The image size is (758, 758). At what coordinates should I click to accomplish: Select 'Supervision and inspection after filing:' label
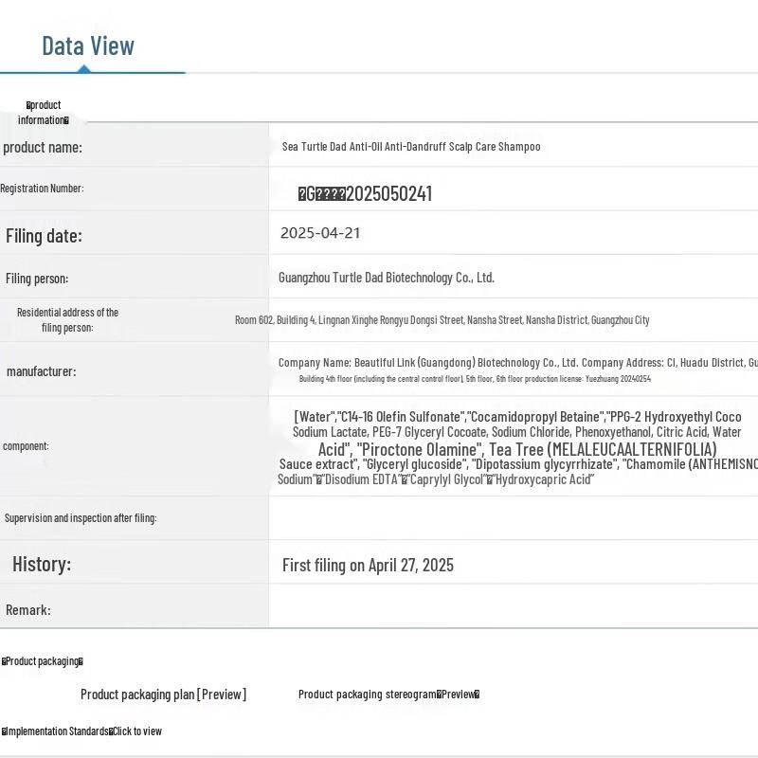click(x=81, y=517)
